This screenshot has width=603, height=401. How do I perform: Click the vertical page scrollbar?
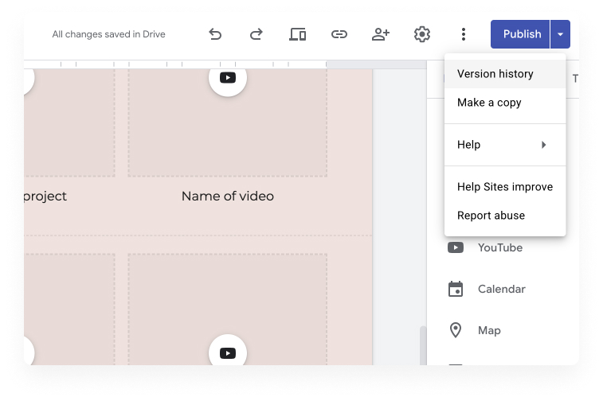tap(423, 345)
